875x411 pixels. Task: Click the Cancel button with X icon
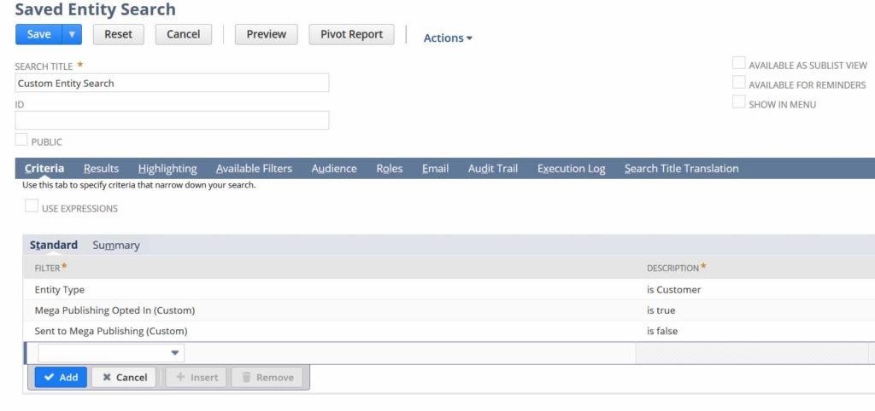pyautogui.click(x=124, y=377)
